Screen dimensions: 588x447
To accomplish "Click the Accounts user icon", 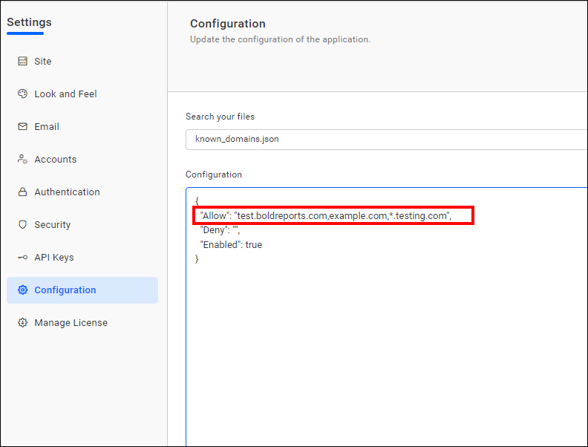I will click(22, 159).
